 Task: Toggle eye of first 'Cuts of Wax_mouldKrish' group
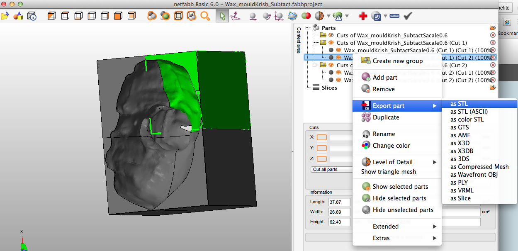(x=331, y=35)
